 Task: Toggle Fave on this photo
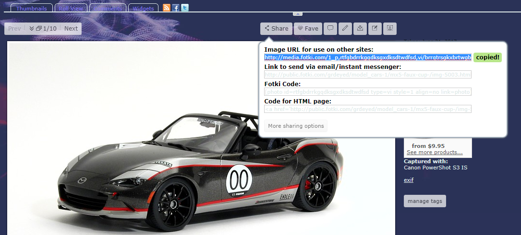307,29
